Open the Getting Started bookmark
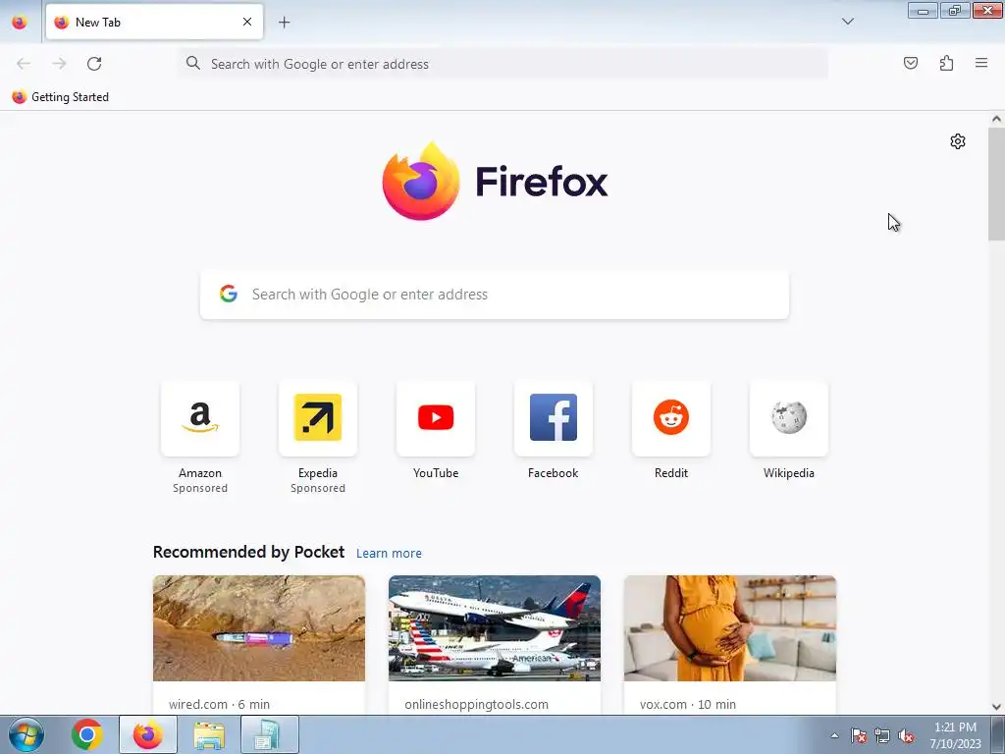This screenshot has width=1005, height=754. click(x=61, y=97)
